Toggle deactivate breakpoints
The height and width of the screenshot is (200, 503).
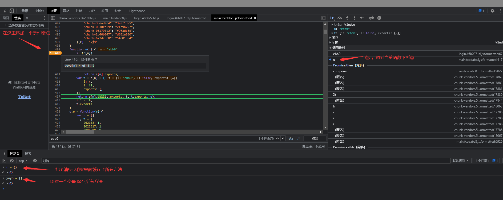pyautogui.click(x=372, y=18)
